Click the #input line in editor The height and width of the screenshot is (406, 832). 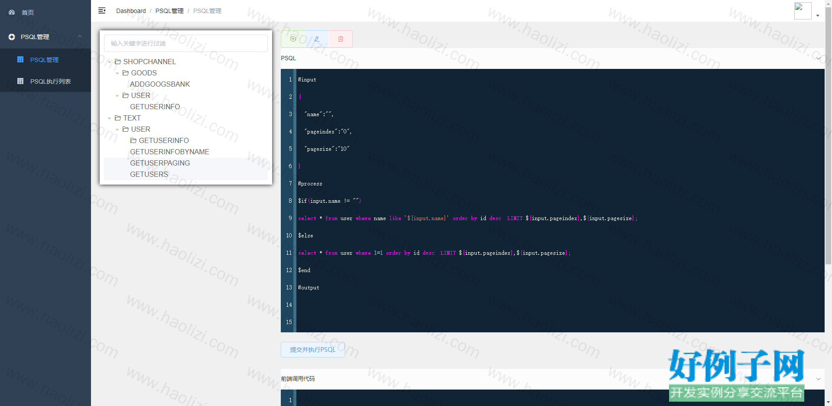(x=307, y=80)
